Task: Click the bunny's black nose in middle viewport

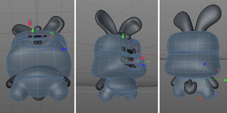Action: click(130, 51)
